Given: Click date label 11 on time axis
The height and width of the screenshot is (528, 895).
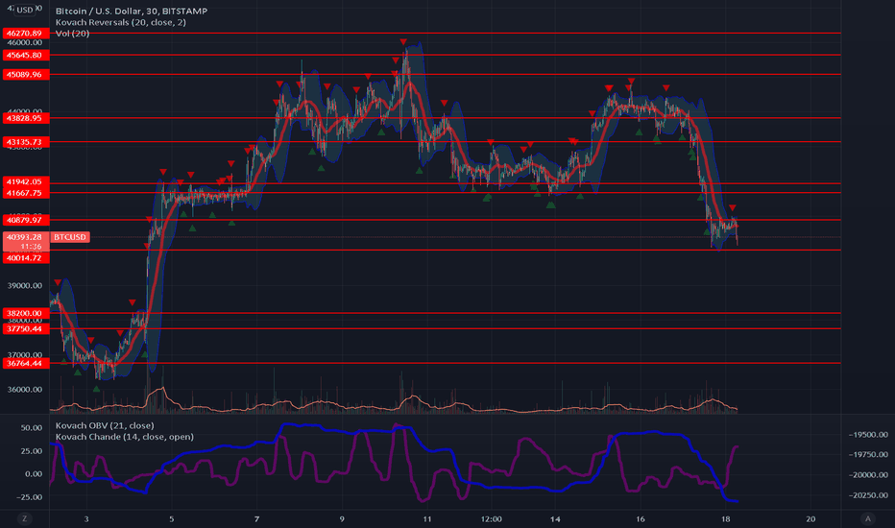Looking at the screenshot, I should 427,518.
